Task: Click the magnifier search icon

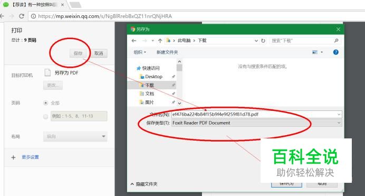Action: [x=336, y=41]
